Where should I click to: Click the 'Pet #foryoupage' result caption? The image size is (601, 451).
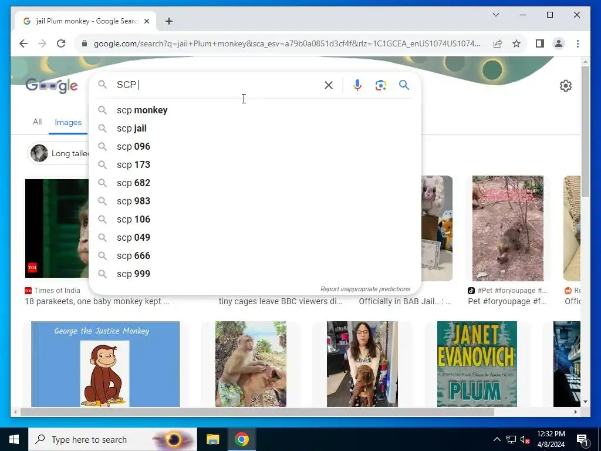point(507,301)
